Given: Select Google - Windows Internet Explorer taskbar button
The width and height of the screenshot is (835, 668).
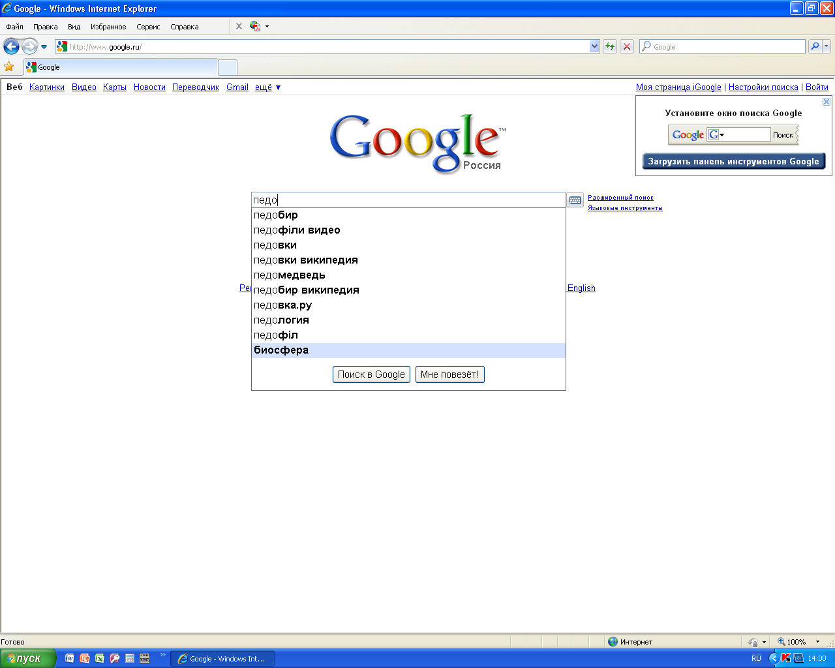Looking at the screenshot, I should (222, 659).
